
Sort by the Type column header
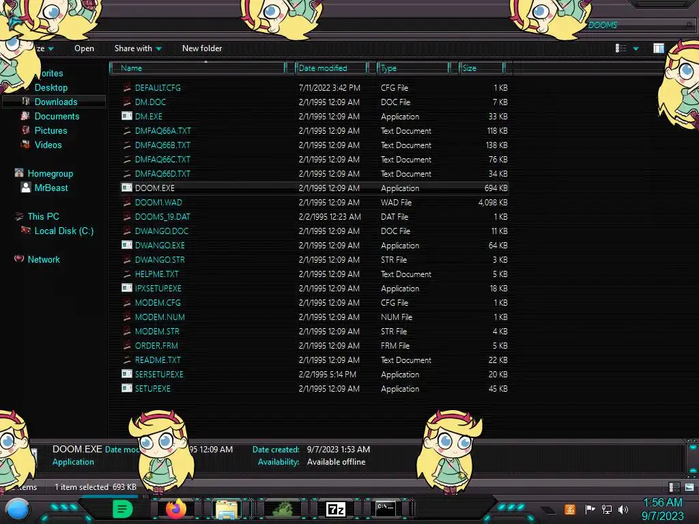click(413, 68)
